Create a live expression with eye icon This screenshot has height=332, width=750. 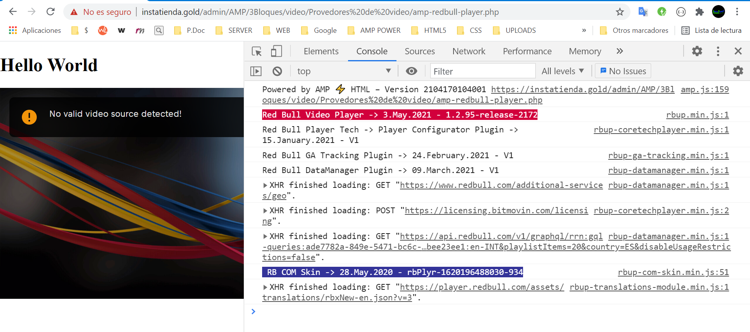point(411,71)
